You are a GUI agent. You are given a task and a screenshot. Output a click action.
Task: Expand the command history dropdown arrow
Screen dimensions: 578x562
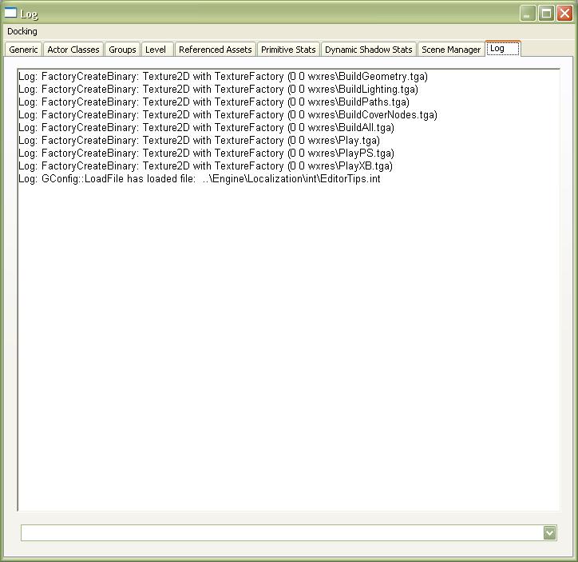[x=549, y=532]
